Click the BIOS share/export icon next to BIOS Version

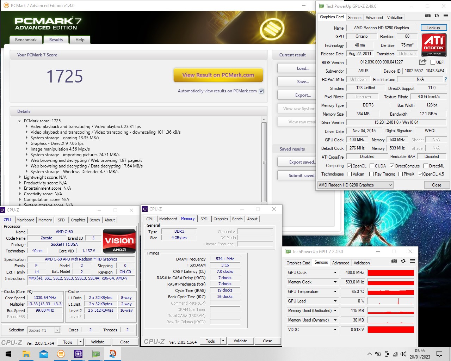click(x=422, y=62)
